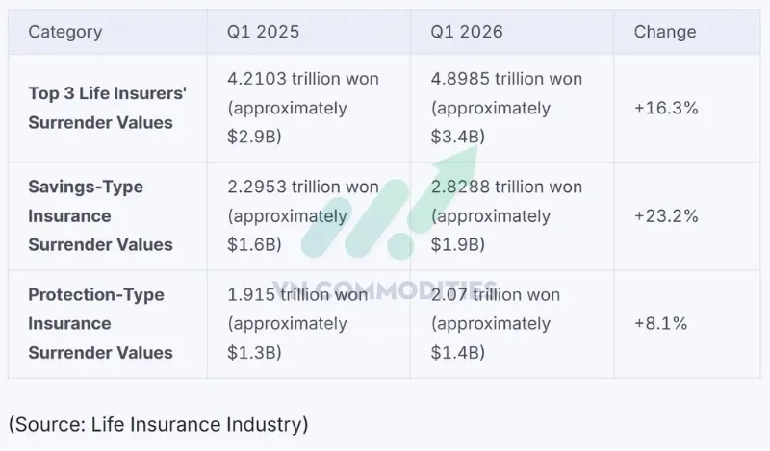Select the Change column header
This screenshot has height=451, width=770.
coord(665,32)
